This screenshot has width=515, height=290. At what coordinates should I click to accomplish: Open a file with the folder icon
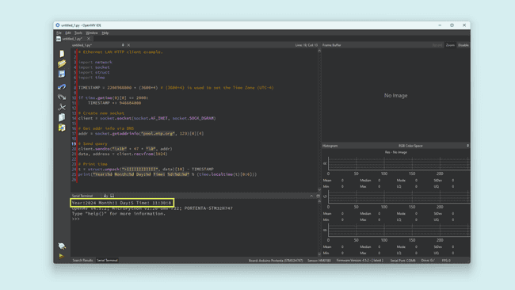pyautogui.click(x=62, y=63)
